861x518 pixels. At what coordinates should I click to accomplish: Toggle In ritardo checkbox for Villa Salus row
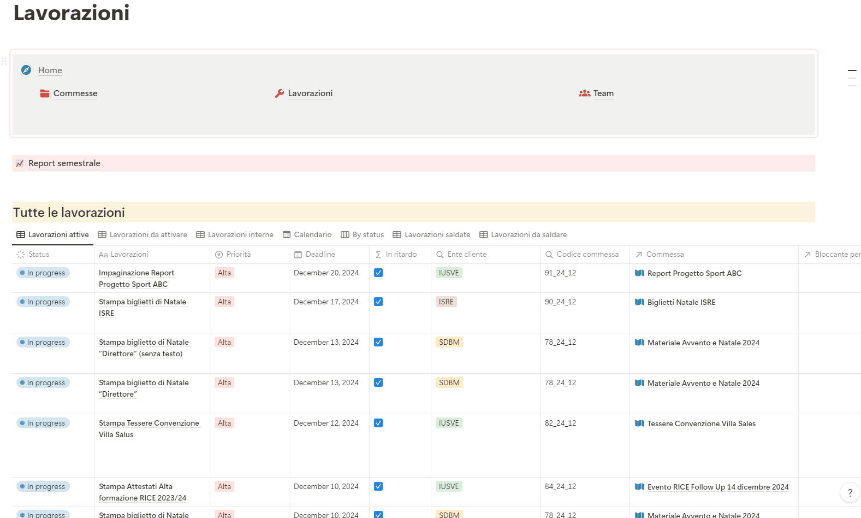pos(378,423)
